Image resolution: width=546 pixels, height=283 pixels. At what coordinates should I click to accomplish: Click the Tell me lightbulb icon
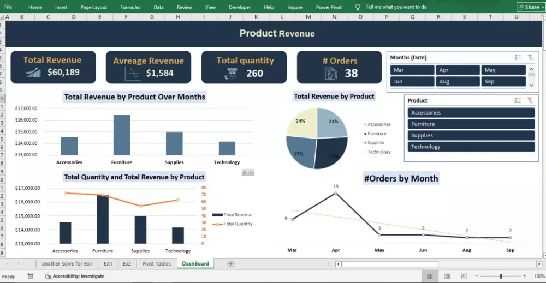pos(358,7)
